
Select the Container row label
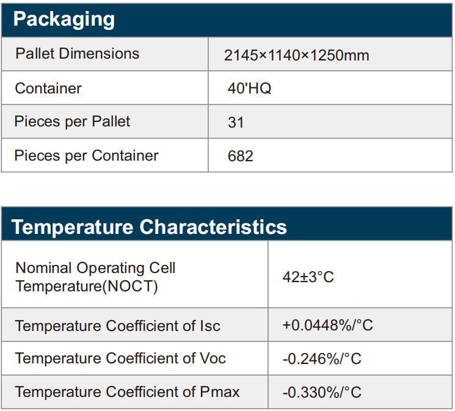48,88
